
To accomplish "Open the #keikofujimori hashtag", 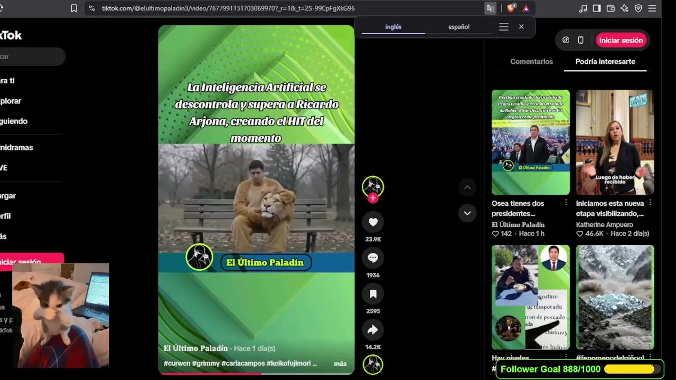I will [x=292, y=364].
